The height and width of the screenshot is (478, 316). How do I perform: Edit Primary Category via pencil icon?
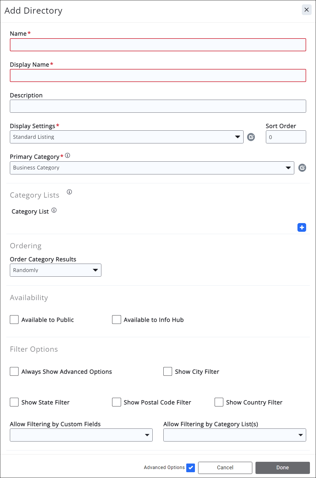click(x=302, y=168)
